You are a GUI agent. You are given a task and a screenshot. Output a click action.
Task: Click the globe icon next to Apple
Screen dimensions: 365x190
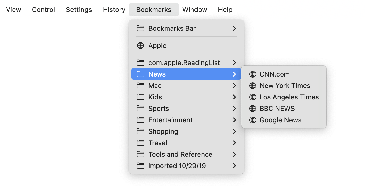click(141, 46)
